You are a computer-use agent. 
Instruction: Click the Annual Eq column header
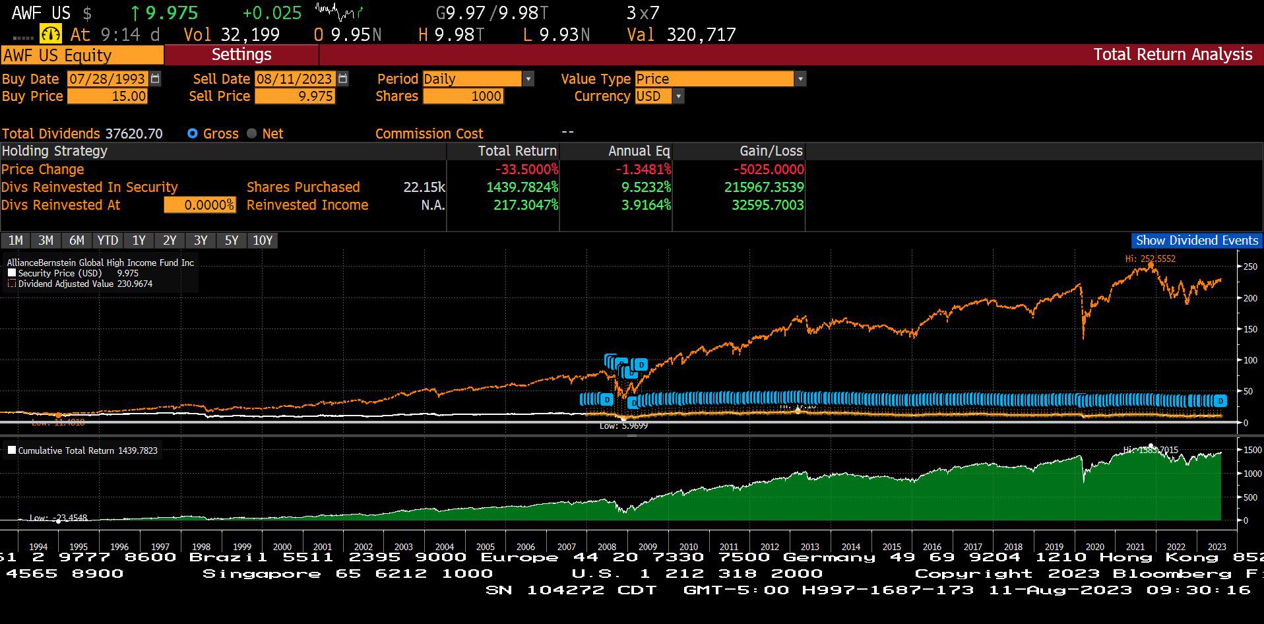click(x=639, y=151)
